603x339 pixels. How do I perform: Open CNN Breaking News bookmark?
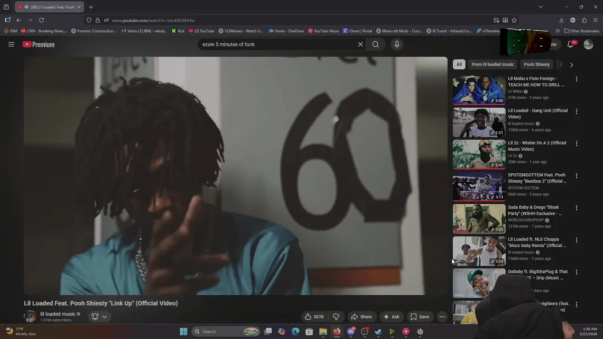44,31
